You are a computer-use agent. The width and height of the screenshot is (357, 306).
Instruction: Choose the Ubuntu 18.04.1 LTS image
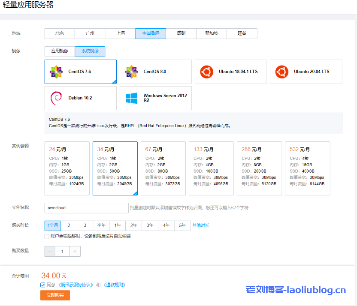231,72
